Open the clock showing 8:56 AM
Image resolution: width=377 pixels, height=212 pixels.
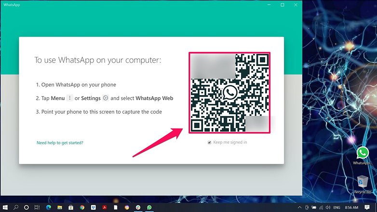click(x=351, y=207)
